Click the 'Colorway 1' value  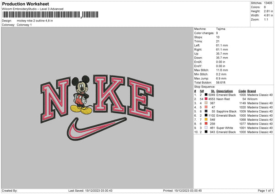pos(24,25)
